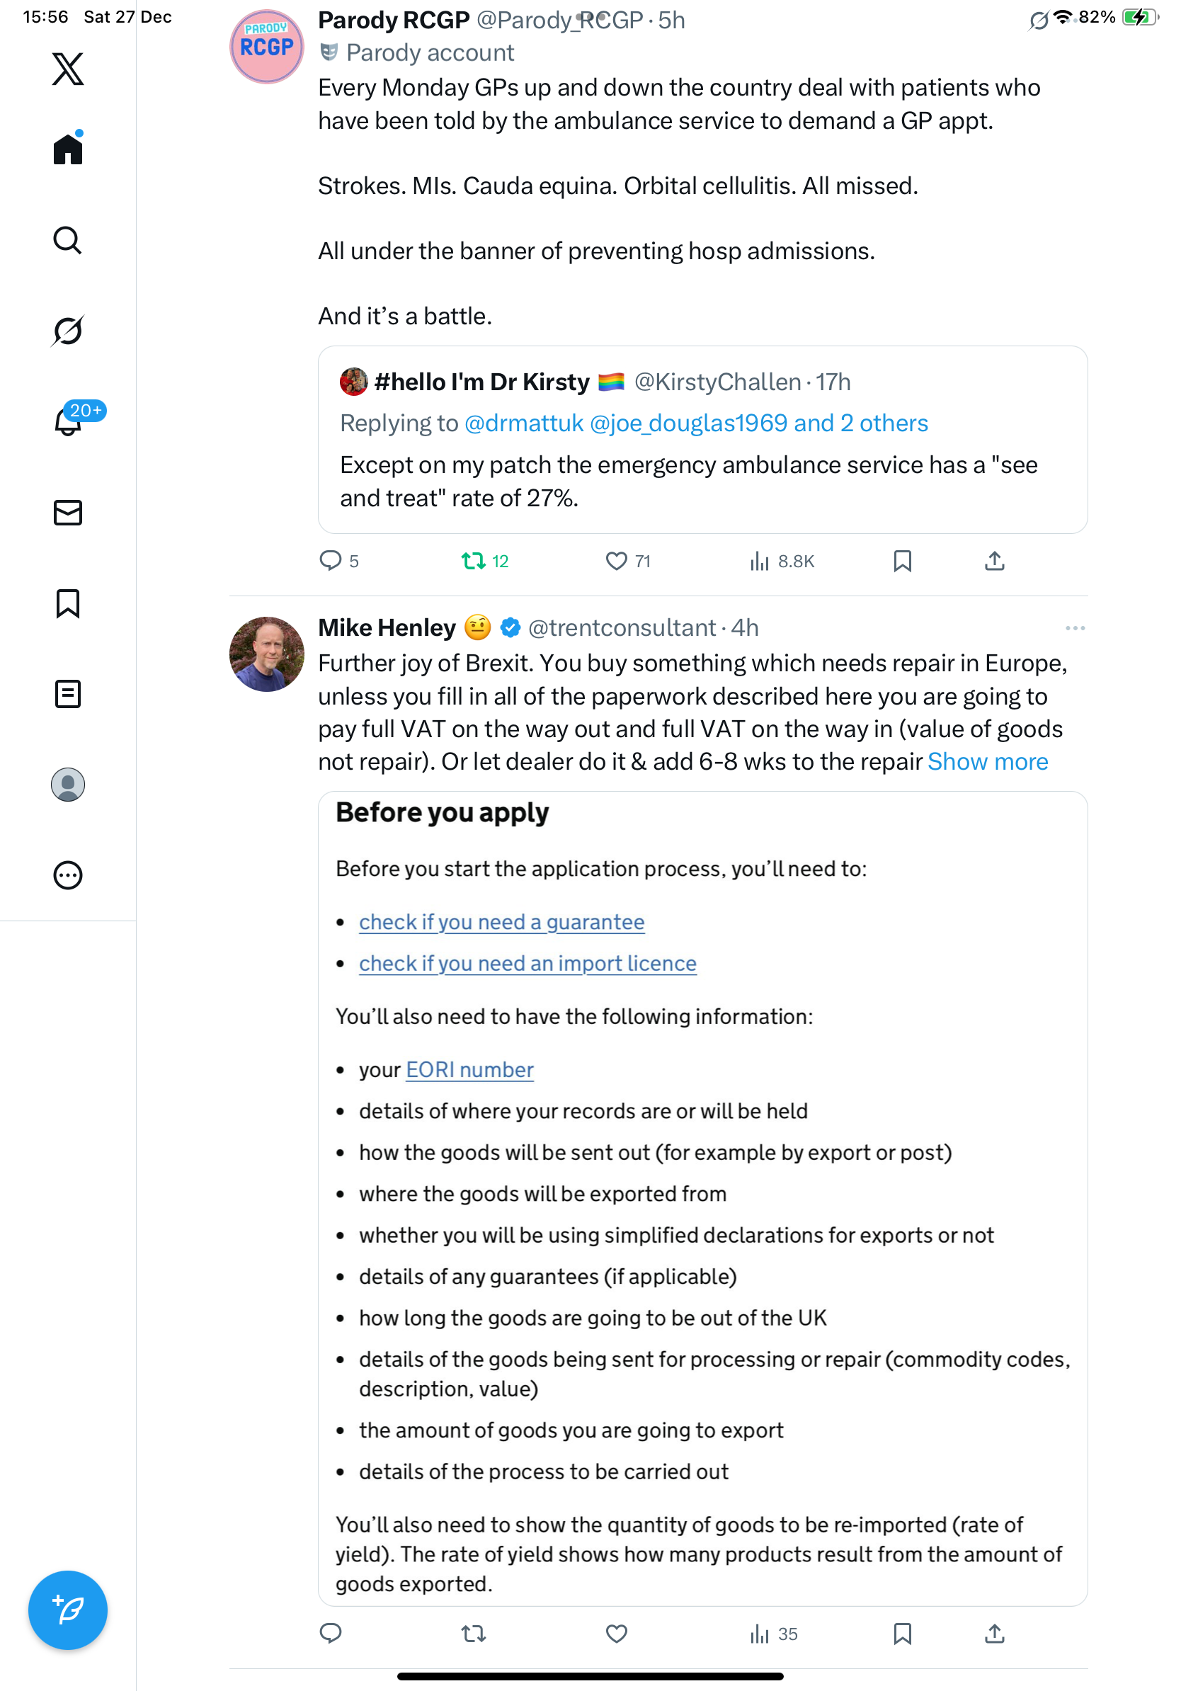Like the Parody RCGP post
The height and width of the screenshot is (1691, 1181).
616,562
